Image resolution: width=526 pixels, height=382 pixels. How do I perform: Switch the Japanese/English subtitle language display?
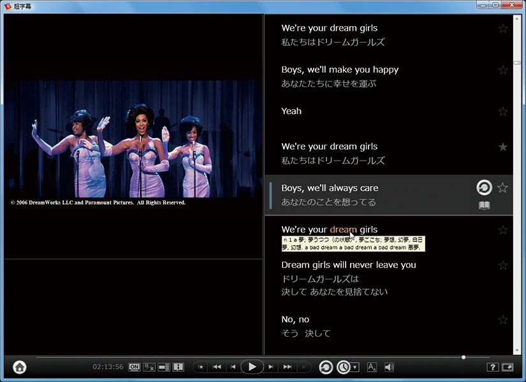point(149,367)
